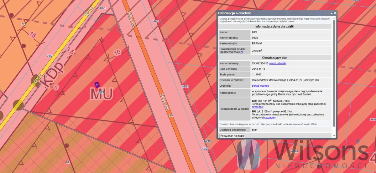Click the dimension label 10 on map
Image resolution: width=376 pixels, height=173 pixels.
[117, 53]
